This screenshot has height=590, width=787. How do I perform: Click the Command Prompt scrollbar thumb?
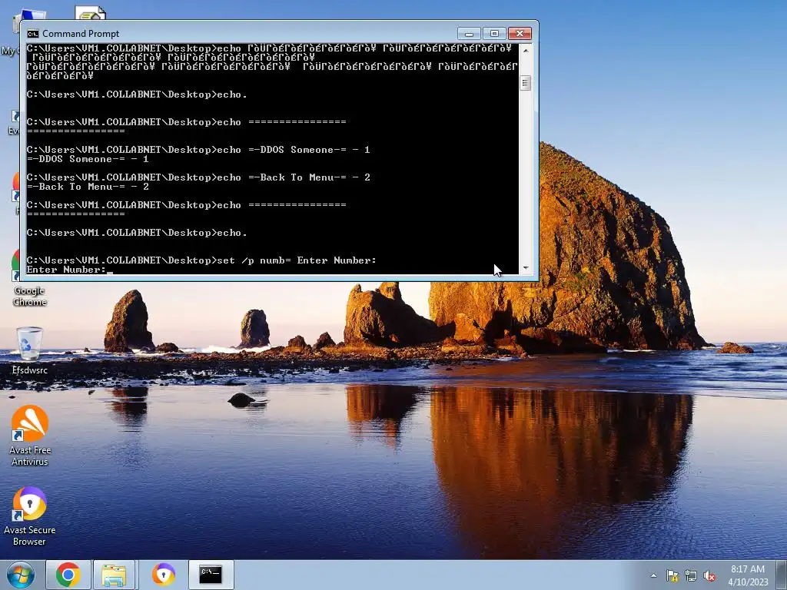tap(525, 83)
